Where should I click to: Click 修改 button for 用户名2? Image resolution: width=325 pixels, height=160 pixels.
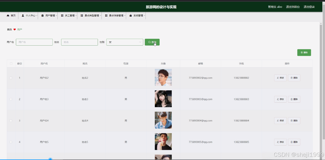(280, 78)
